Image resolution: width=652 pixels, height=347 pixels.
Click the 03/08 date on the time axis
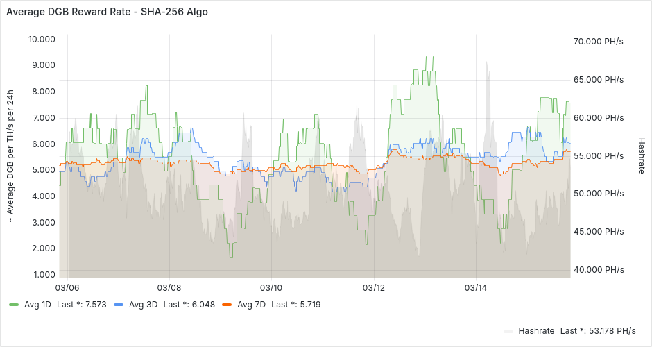click(x=169, y=287)
